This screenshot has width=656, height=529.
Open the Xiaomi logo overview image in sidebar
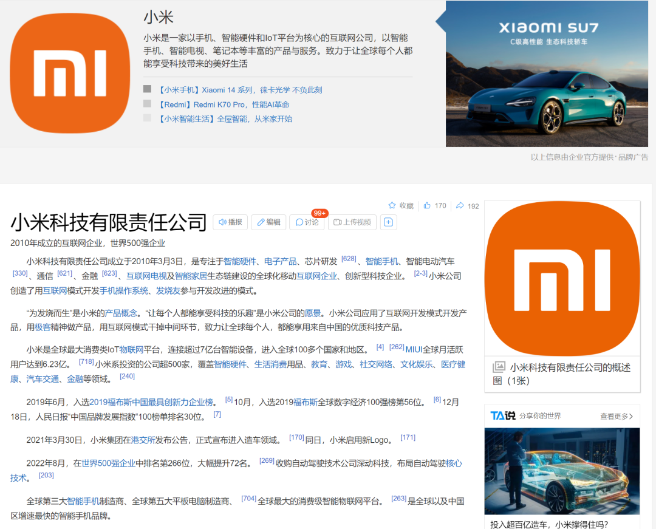coord(562,279)
